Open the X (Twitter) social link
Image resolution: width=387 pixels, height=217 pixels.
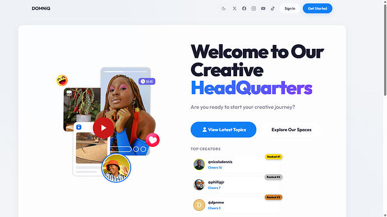point(234,8)
